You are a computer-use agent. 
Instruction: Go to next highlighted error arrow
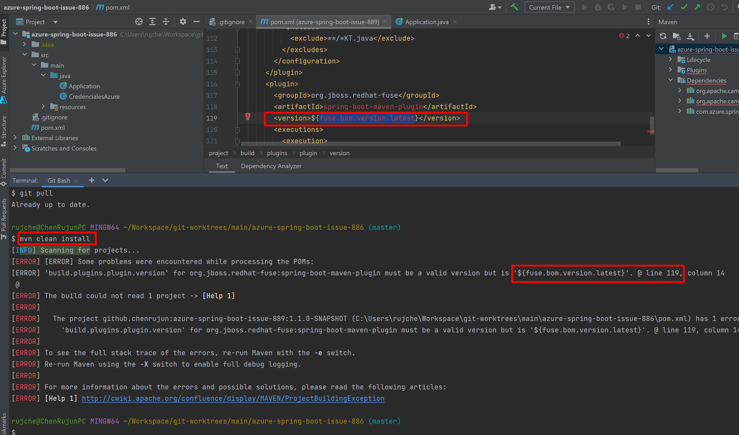pyautogui.click(x=648, y=35)
